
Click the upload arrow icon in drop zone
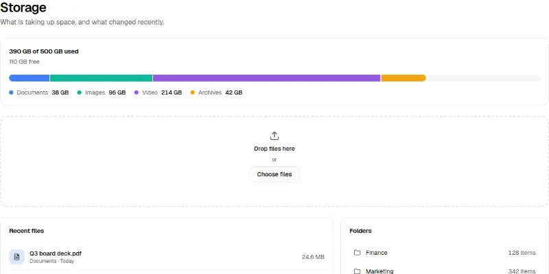274,136
